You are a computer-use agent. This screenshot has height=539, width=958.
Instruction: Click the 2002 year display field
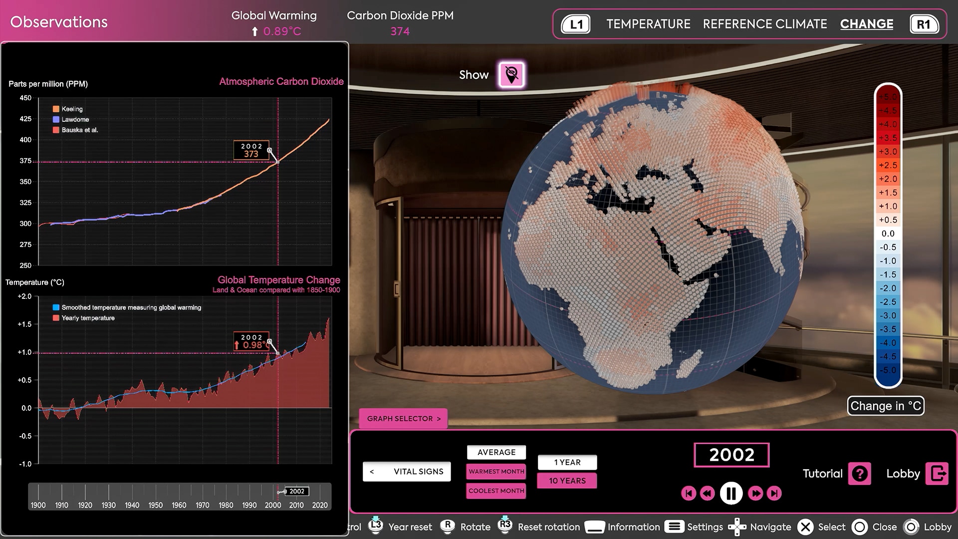click(731, 455)
